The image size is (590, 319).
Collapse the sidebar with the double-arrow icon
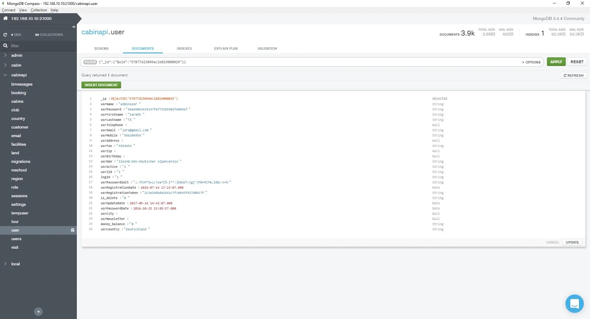coord(74,27)
